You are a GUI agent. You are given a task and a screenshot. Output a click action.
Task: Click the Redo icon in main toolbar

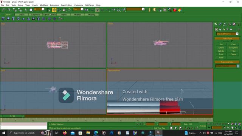(9, 10)
